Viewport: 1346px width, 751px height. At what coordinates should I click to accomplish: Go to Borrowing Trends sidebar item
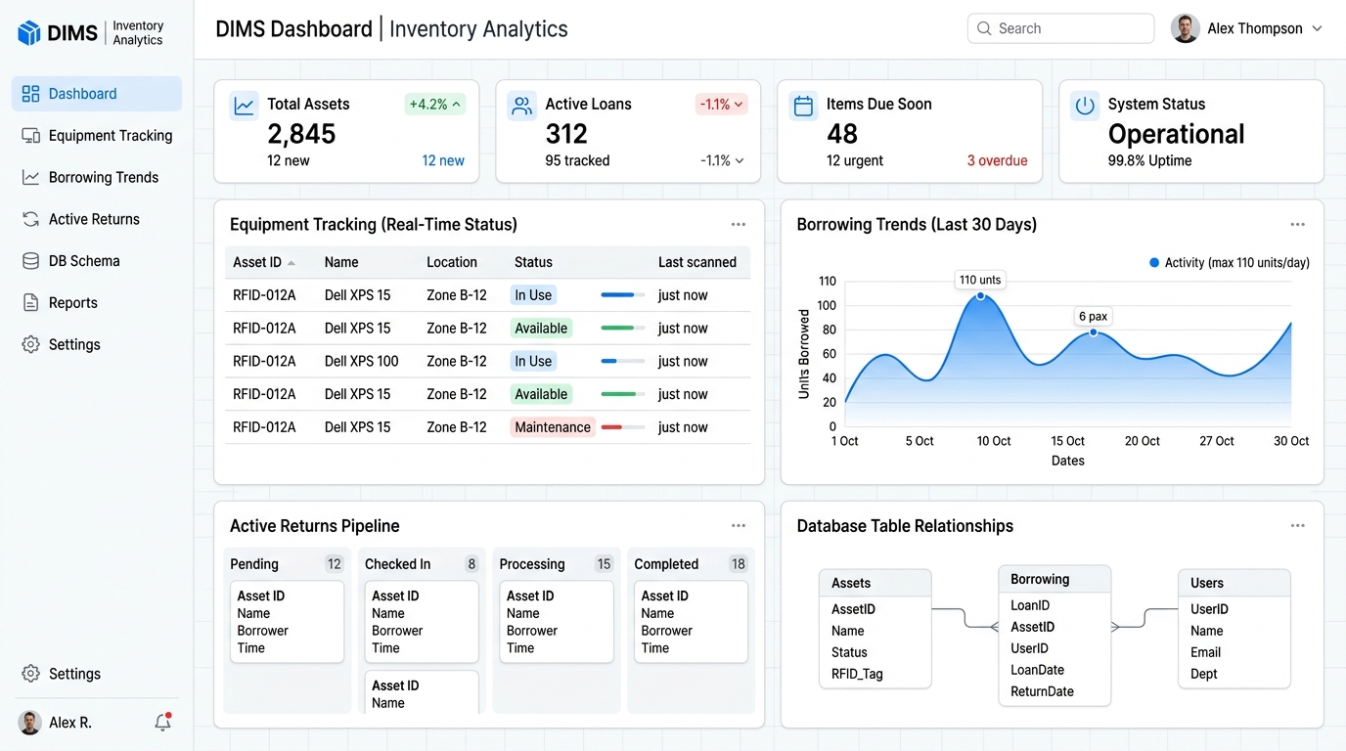(x=97, y=178)
